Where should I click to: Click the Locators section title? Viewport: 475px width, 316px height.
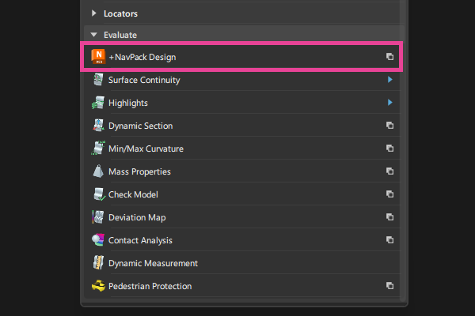[120, 13]
